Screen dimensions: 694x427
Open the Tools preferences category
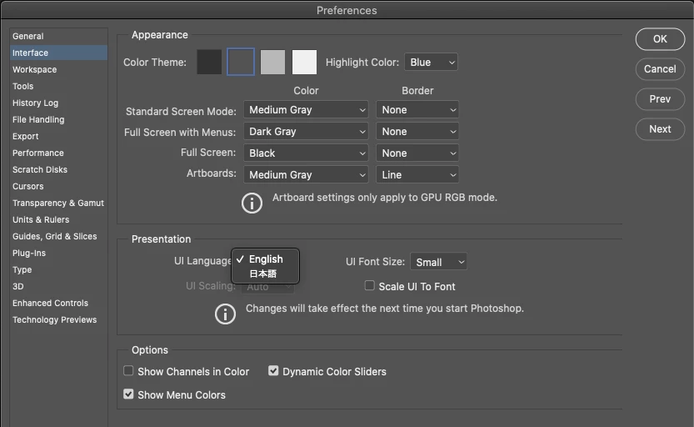point(58,87)
